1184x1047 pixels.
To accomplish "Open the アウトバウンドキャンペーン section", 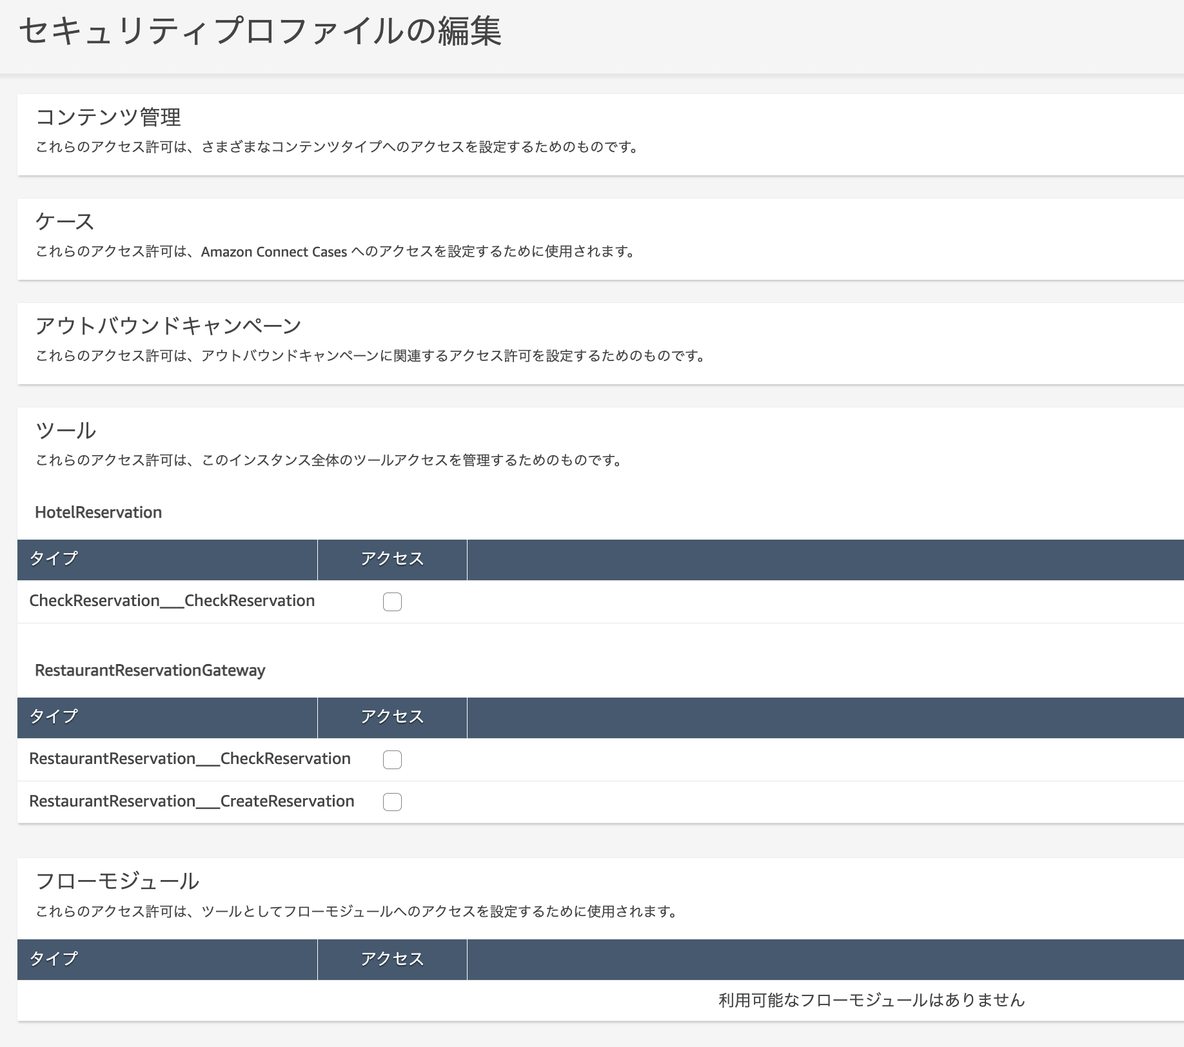I will click(168, 326).
